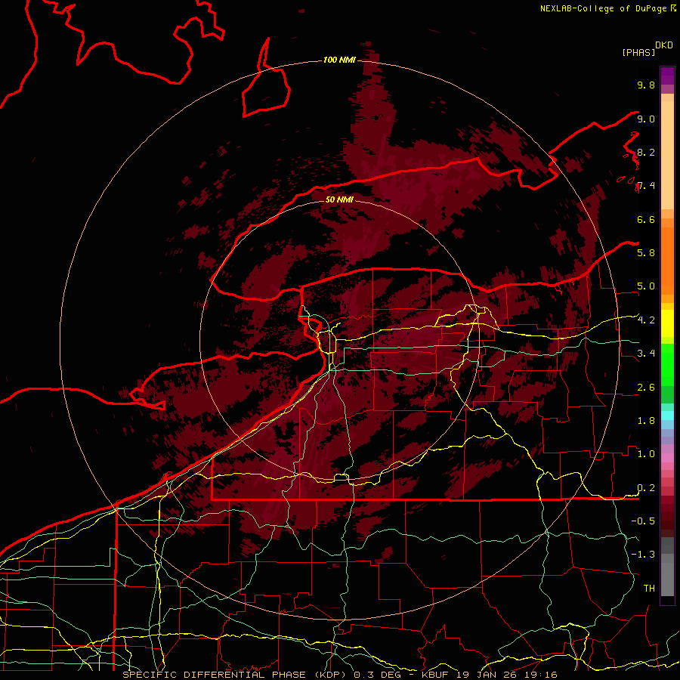Image resolution: width=680 pixels, height=680 pixels.
Task: Click the 1.8 scale value
Action: point(646,420)
